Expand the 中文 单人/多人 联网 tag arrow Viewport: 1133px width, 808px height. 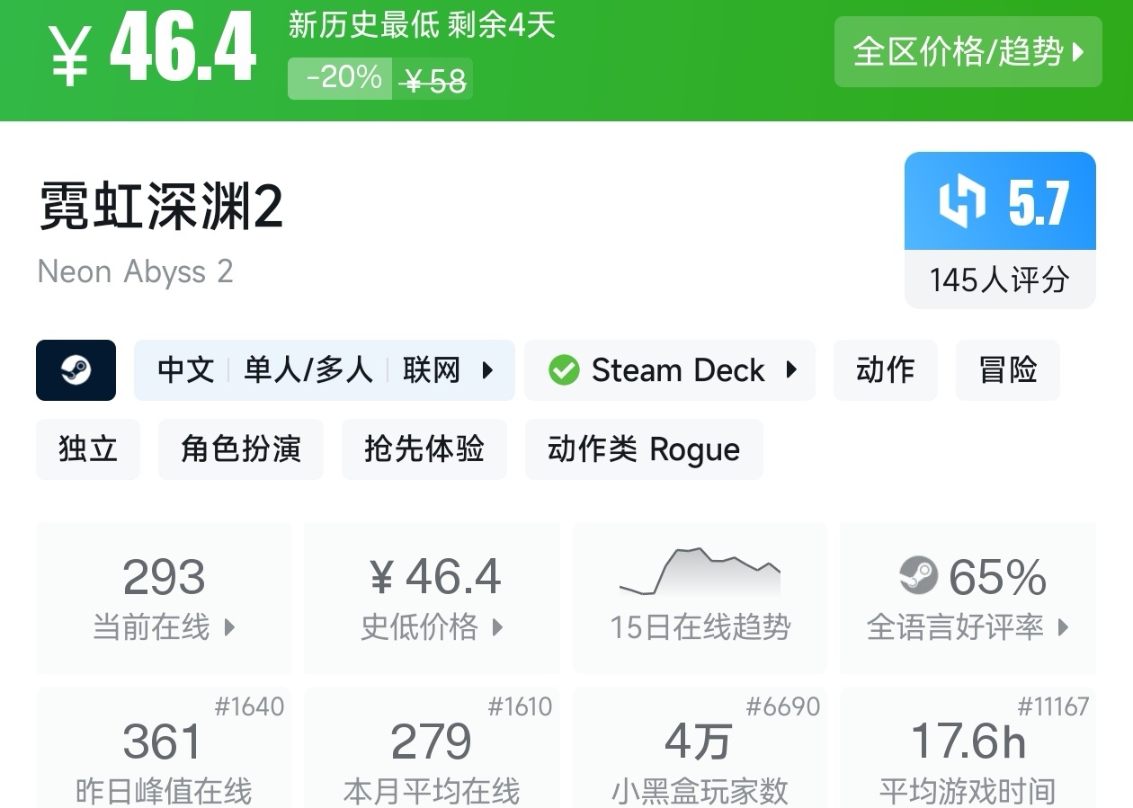pyautogui.click(x=487, y=370)
